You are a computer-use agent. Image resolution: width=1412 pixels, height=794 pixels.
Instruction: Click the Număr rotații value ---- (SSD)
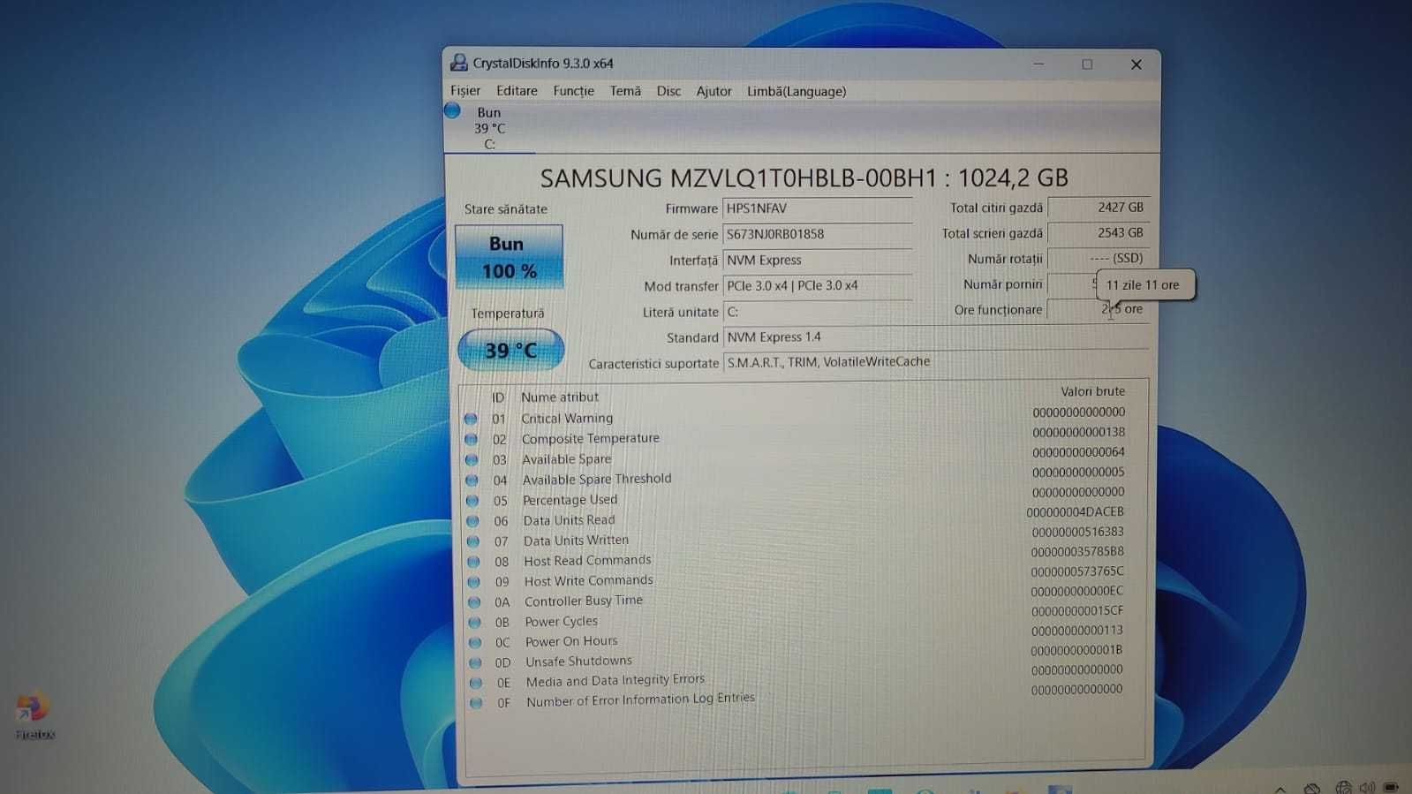1098,258
